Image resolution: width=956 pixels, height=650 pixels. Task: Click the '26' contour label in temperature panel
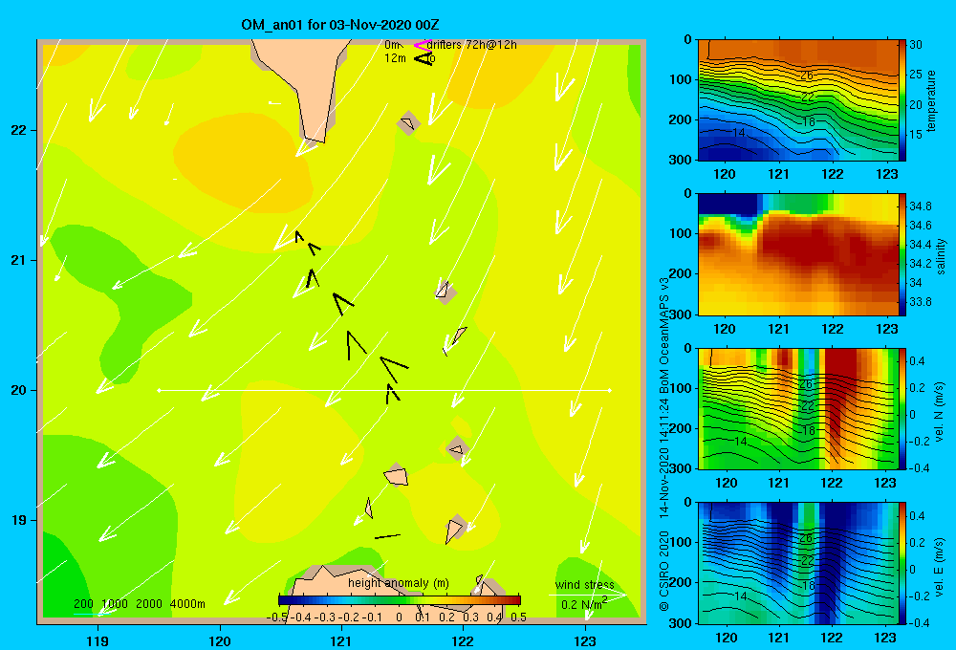806,75
